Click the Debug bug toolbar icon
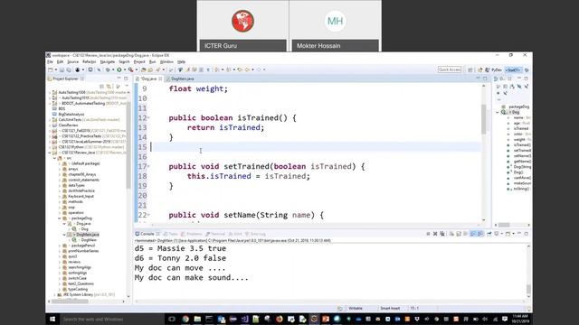 [108, 70]
